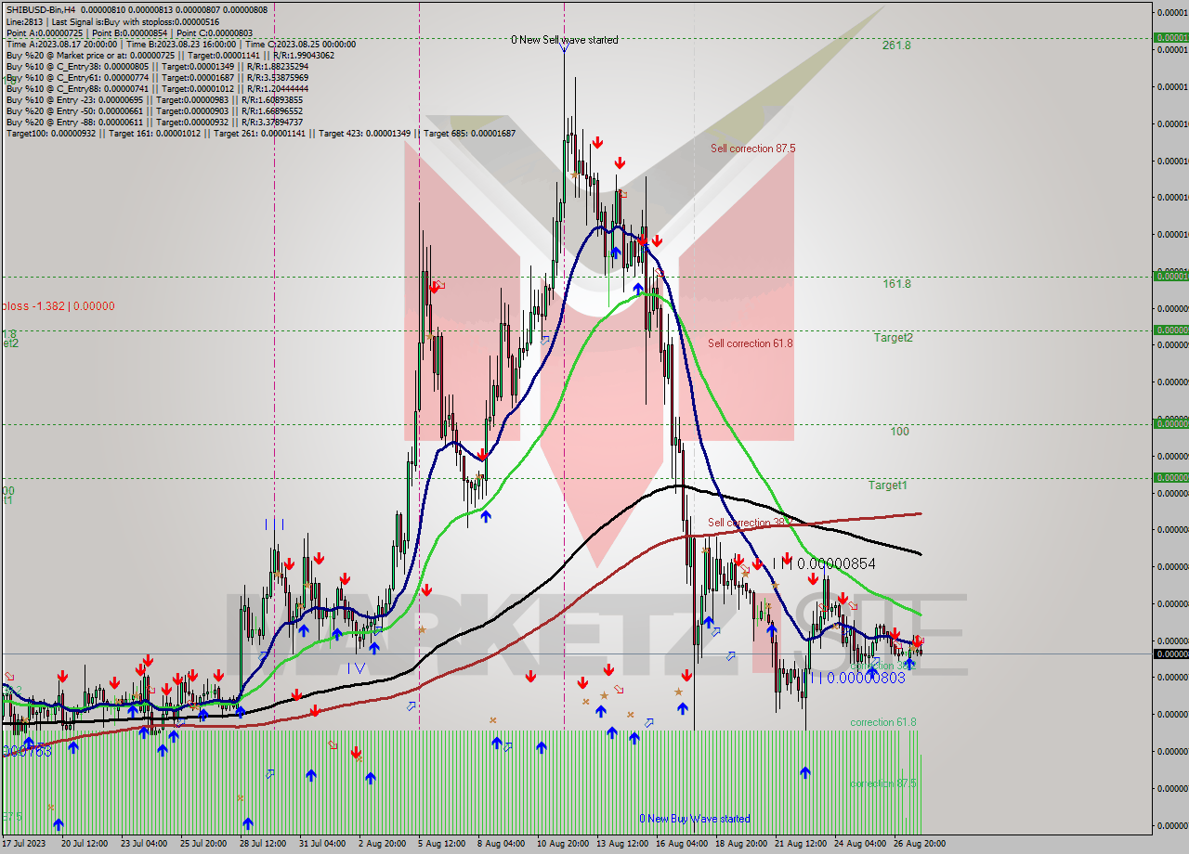Click the '25 Jul 20:00' time axis label
Viewport: 1189px width, 854px height.
coord(203,844)
